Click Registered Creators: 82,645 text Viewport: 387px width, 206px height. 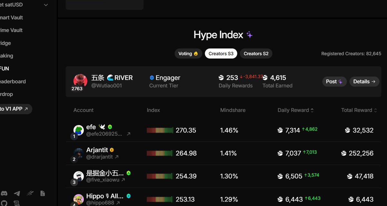point(351,54)
